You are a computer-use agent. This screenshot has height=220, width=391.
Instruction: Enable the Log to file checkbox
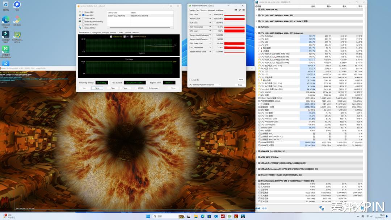coord(190,80)
